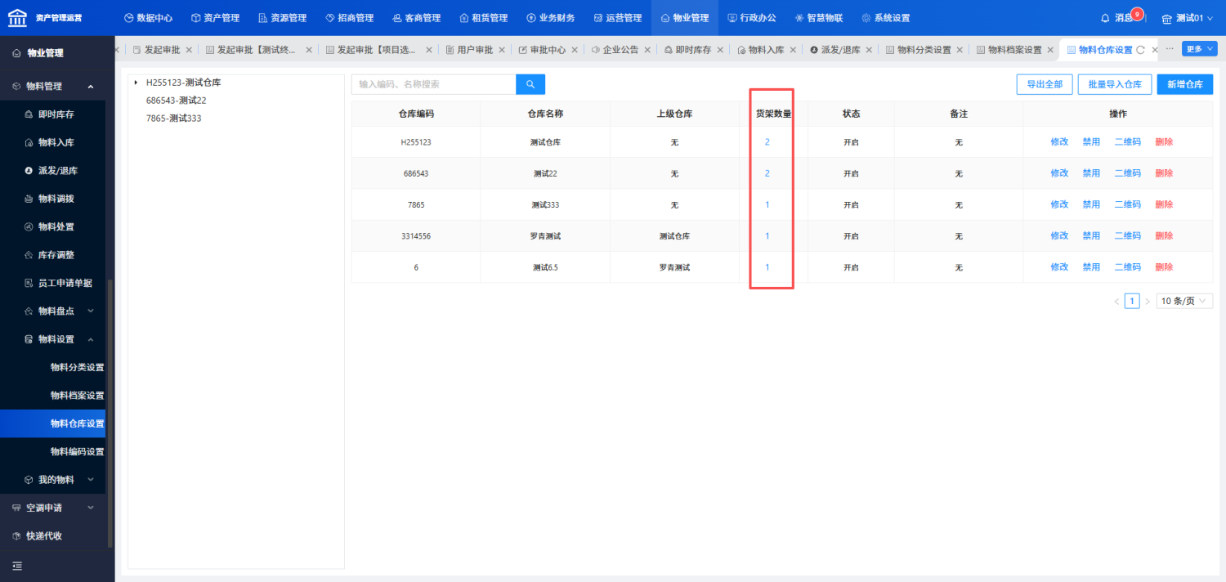Open the 招商管理 top menu

click(x=349, y=18)
